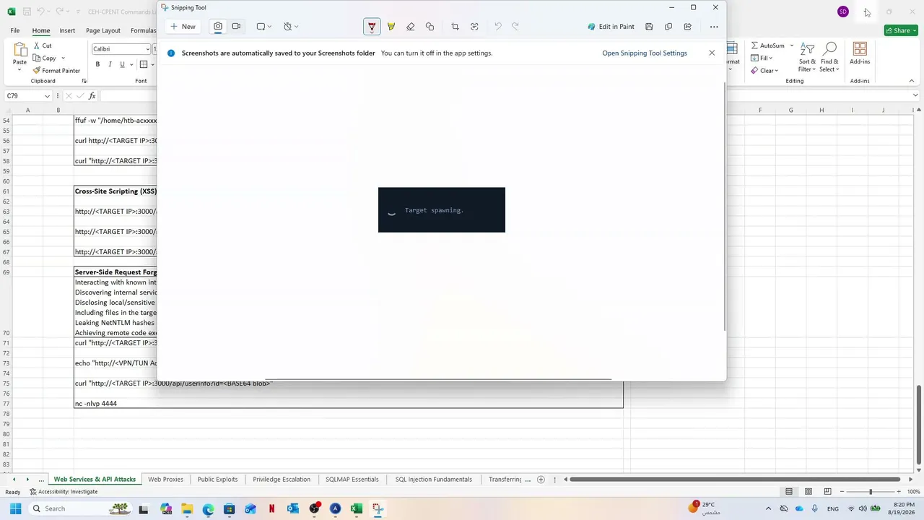
Task: Click the Excel Share button
Action: [x=901, y=30]
